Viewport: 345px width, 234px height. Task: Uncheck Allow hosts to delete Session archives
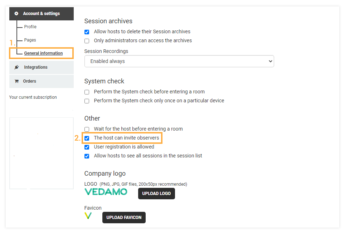click(x=87, y=32)
